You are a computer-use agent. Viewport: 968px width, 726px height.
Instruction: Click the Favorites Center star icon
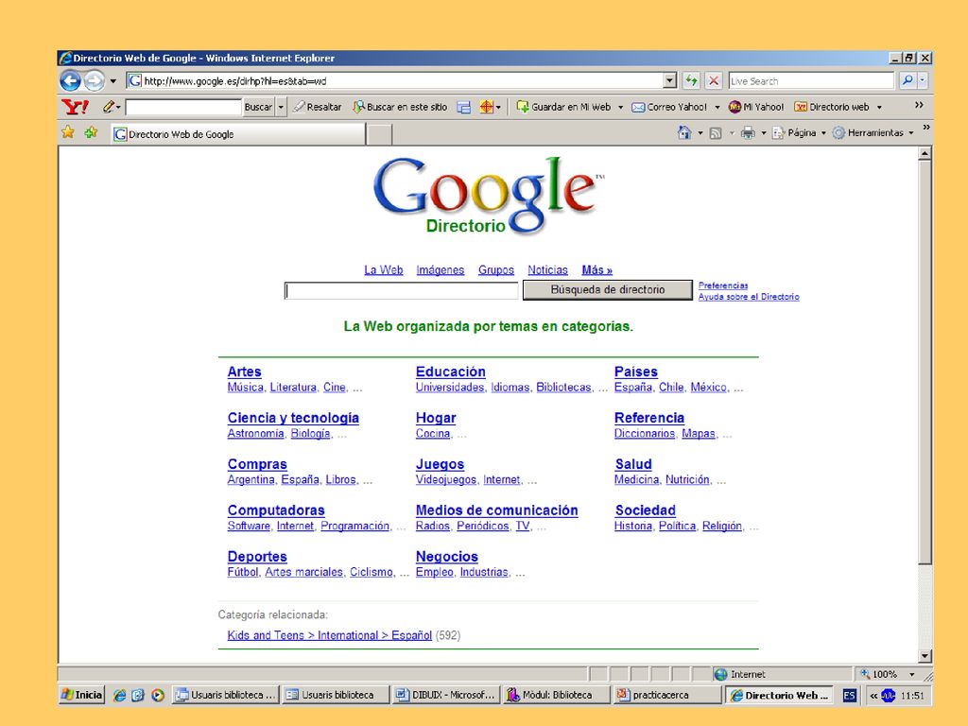click(x=68, y=132)
